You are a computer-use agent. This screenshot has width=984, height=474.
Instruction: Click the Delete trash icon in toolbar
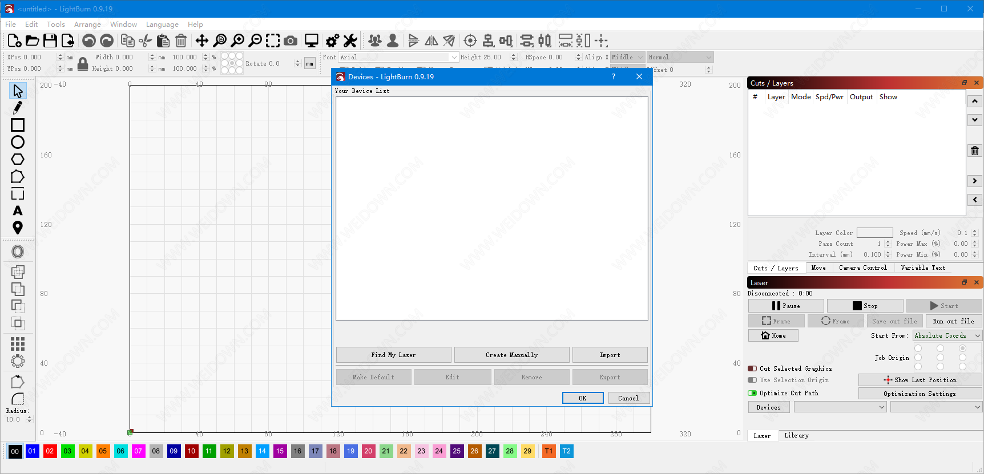point(181,40)
